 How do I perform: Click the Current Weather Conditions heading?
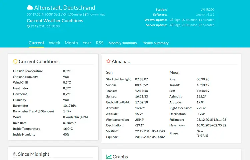(x=55, y=21)
